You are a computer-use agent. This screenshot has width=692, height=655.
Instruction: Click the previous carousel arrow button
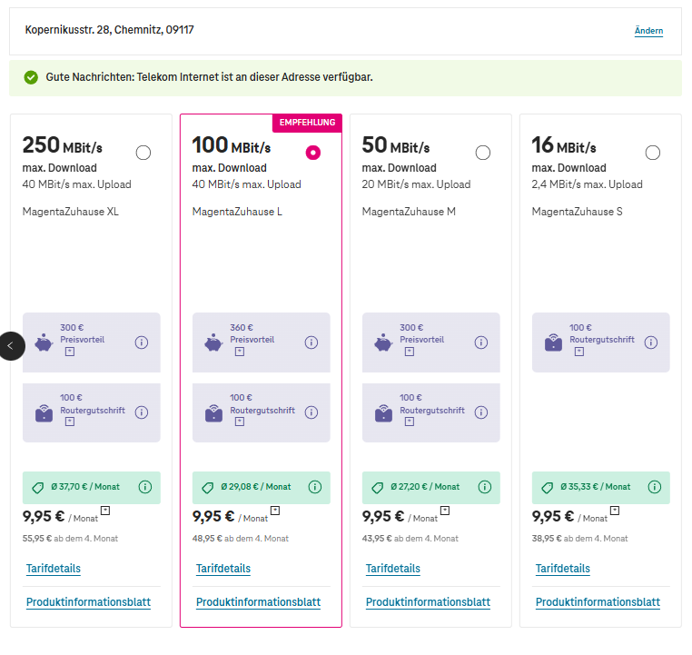pos(11,346)
